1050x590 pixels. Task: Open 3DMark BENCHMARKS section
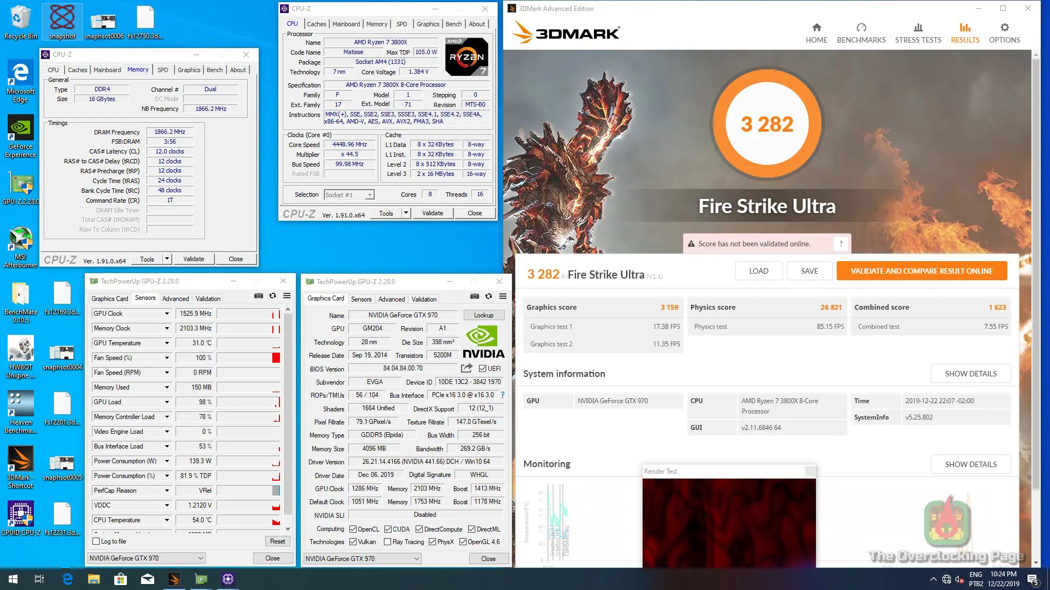[x=861, y=33]
